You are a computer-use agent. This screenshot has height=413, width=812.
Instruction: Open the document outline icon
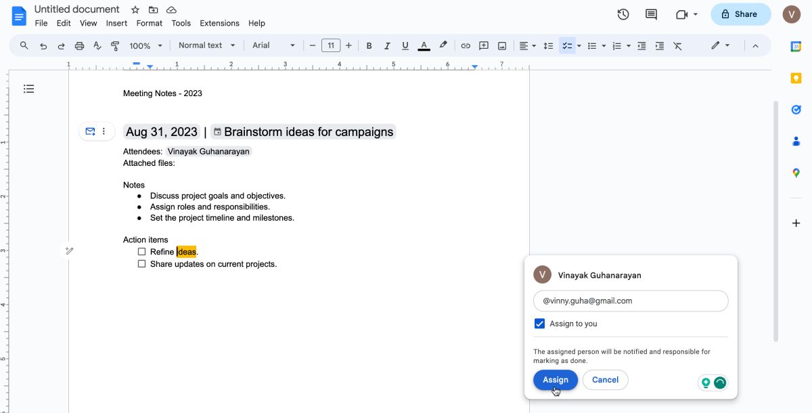(x=28, y=89)
